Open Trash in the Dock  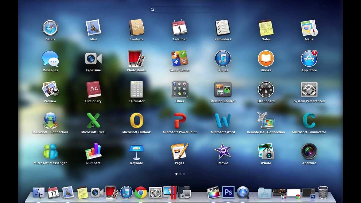coord(323,193)
